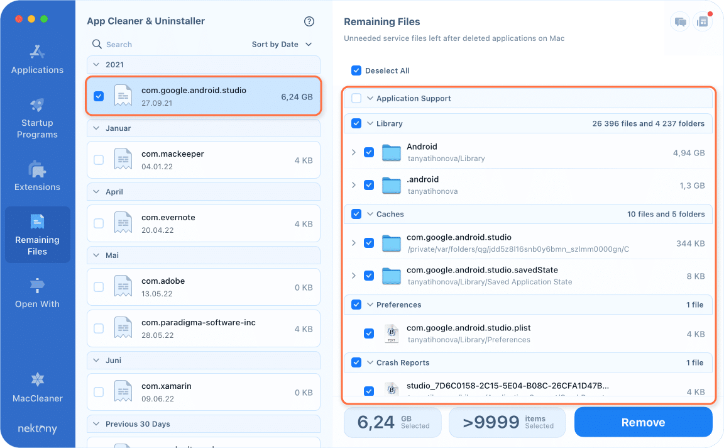724x448 pixels.
Task: Click the help question mark icon
Action: point(309,21)
